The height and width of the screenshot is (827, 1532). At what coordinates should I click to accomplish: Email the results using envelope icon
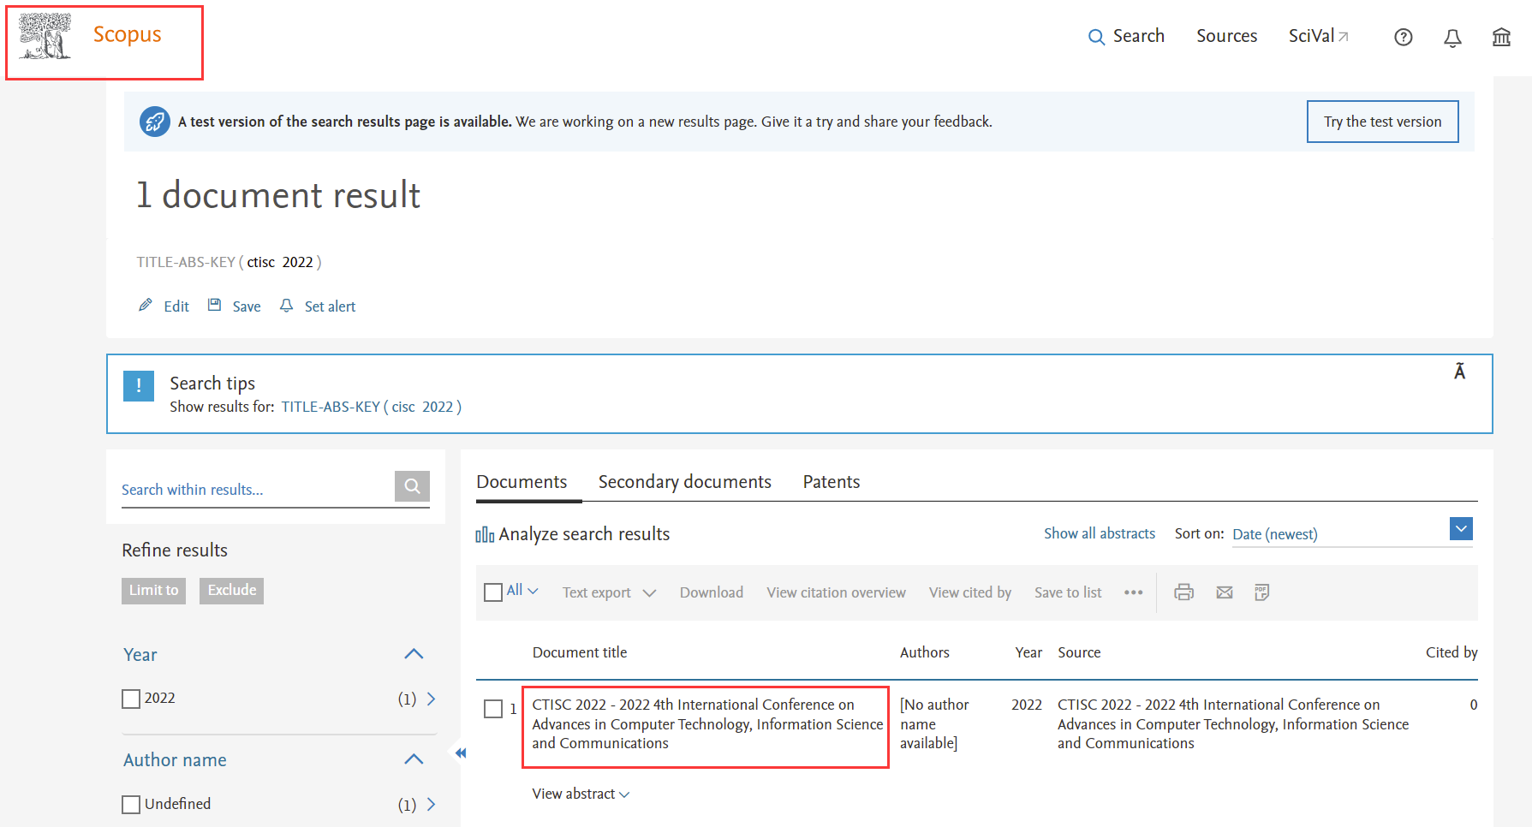tap(1225, 592)
